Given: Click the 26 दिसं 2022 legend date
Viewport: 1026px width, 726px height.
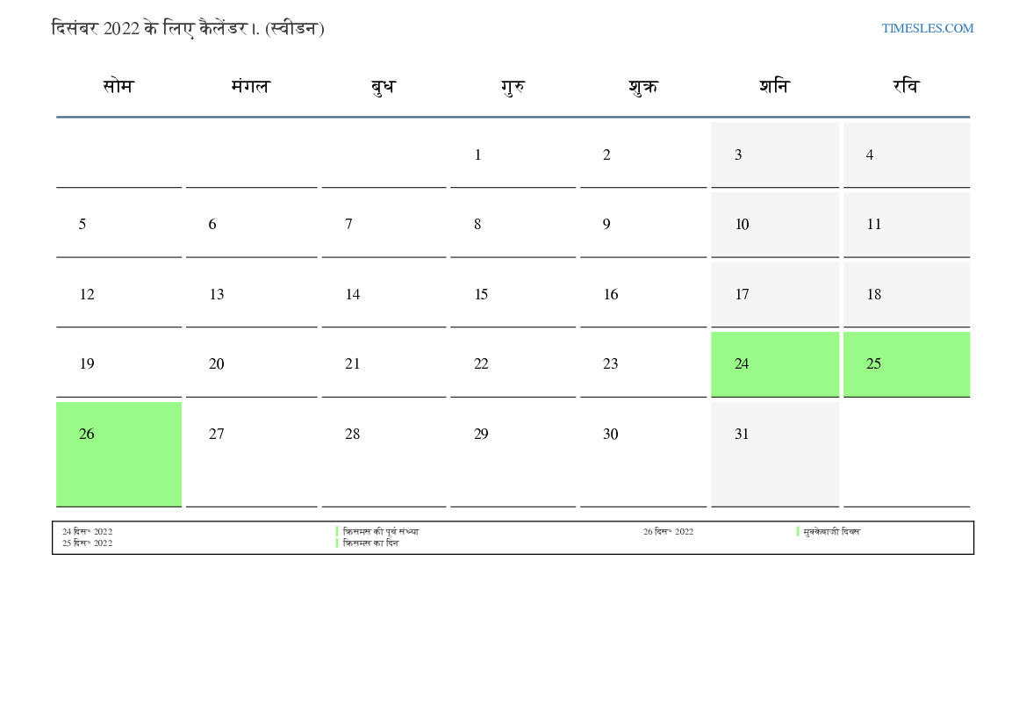Looking at the screenshot, I should coord(668,532).
